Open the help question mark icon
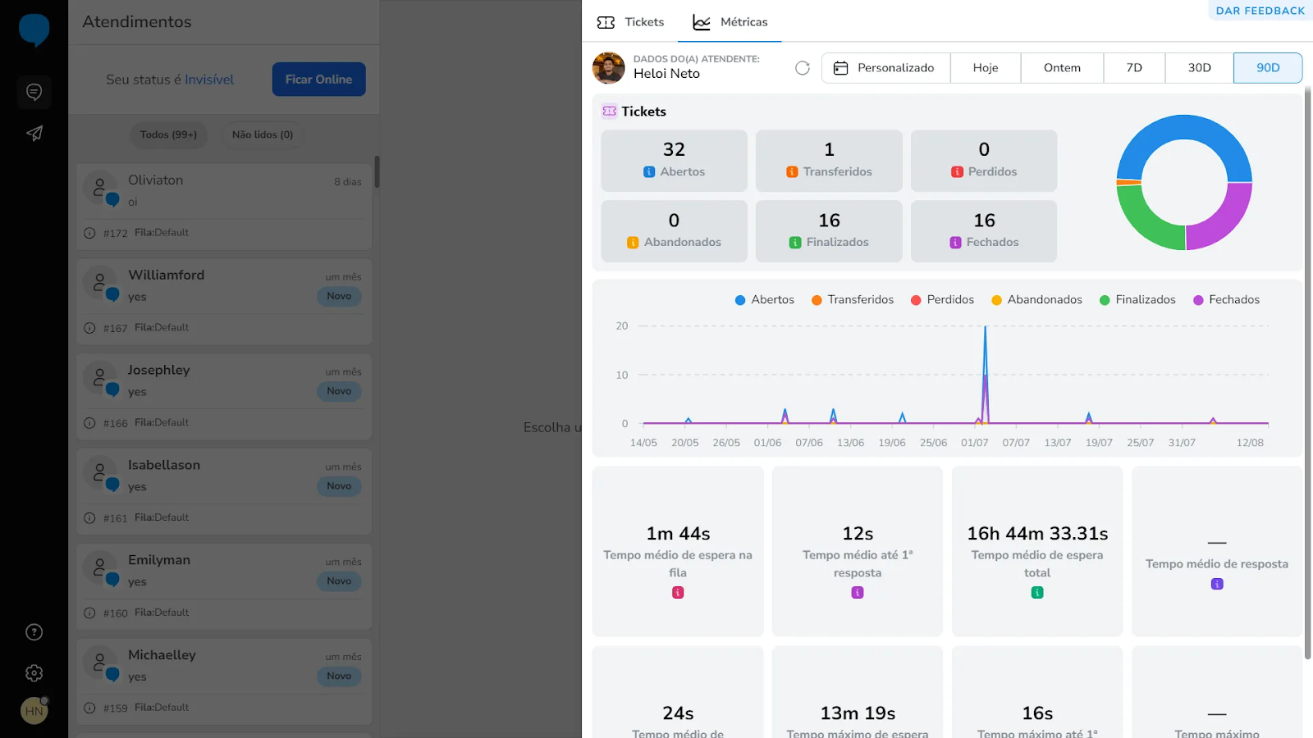This screenshot has width=1313, height=738. tap(34, 632)
